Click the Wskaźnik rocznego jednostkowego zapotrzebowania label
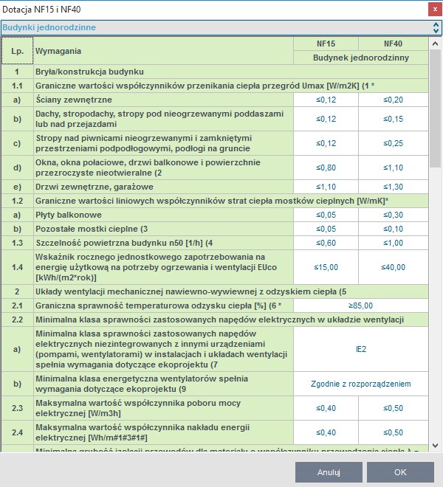The width and height of the screenshot is (443, 487). tap(163, 267)
